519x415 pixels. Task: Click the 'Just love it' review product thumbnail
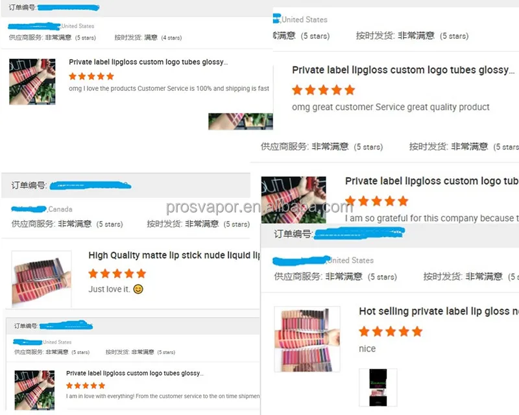tap(42, 279)
